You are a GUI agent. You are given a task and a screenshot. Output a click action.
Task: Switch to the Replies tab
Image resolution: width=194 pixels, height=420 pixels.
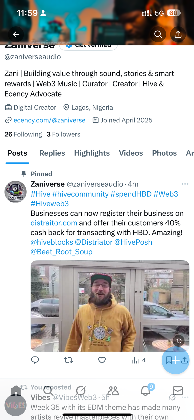(x=52, y=153)
